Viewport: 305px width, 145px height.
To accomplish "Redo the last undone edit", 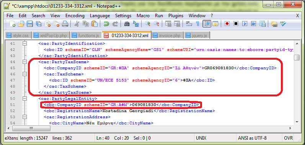I will tap(115, 24).
